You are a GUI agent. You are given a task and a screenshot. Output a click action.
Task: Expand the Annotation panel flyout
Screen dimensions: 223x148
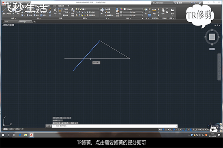(61, 18)
